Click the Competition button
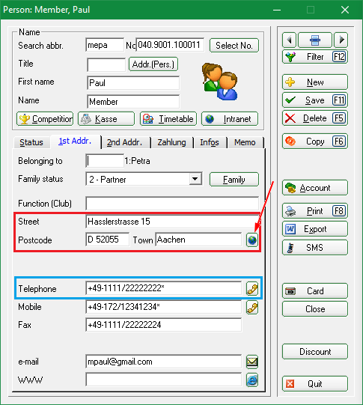Image resolution: width=363 pixels, height=405 pixels. 45,119
